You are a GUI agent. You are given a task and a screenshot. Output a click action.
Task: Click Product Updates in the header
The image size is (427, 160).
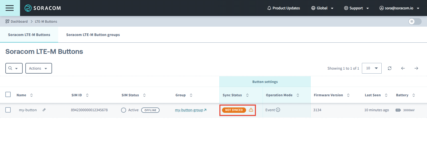[283, 8]
